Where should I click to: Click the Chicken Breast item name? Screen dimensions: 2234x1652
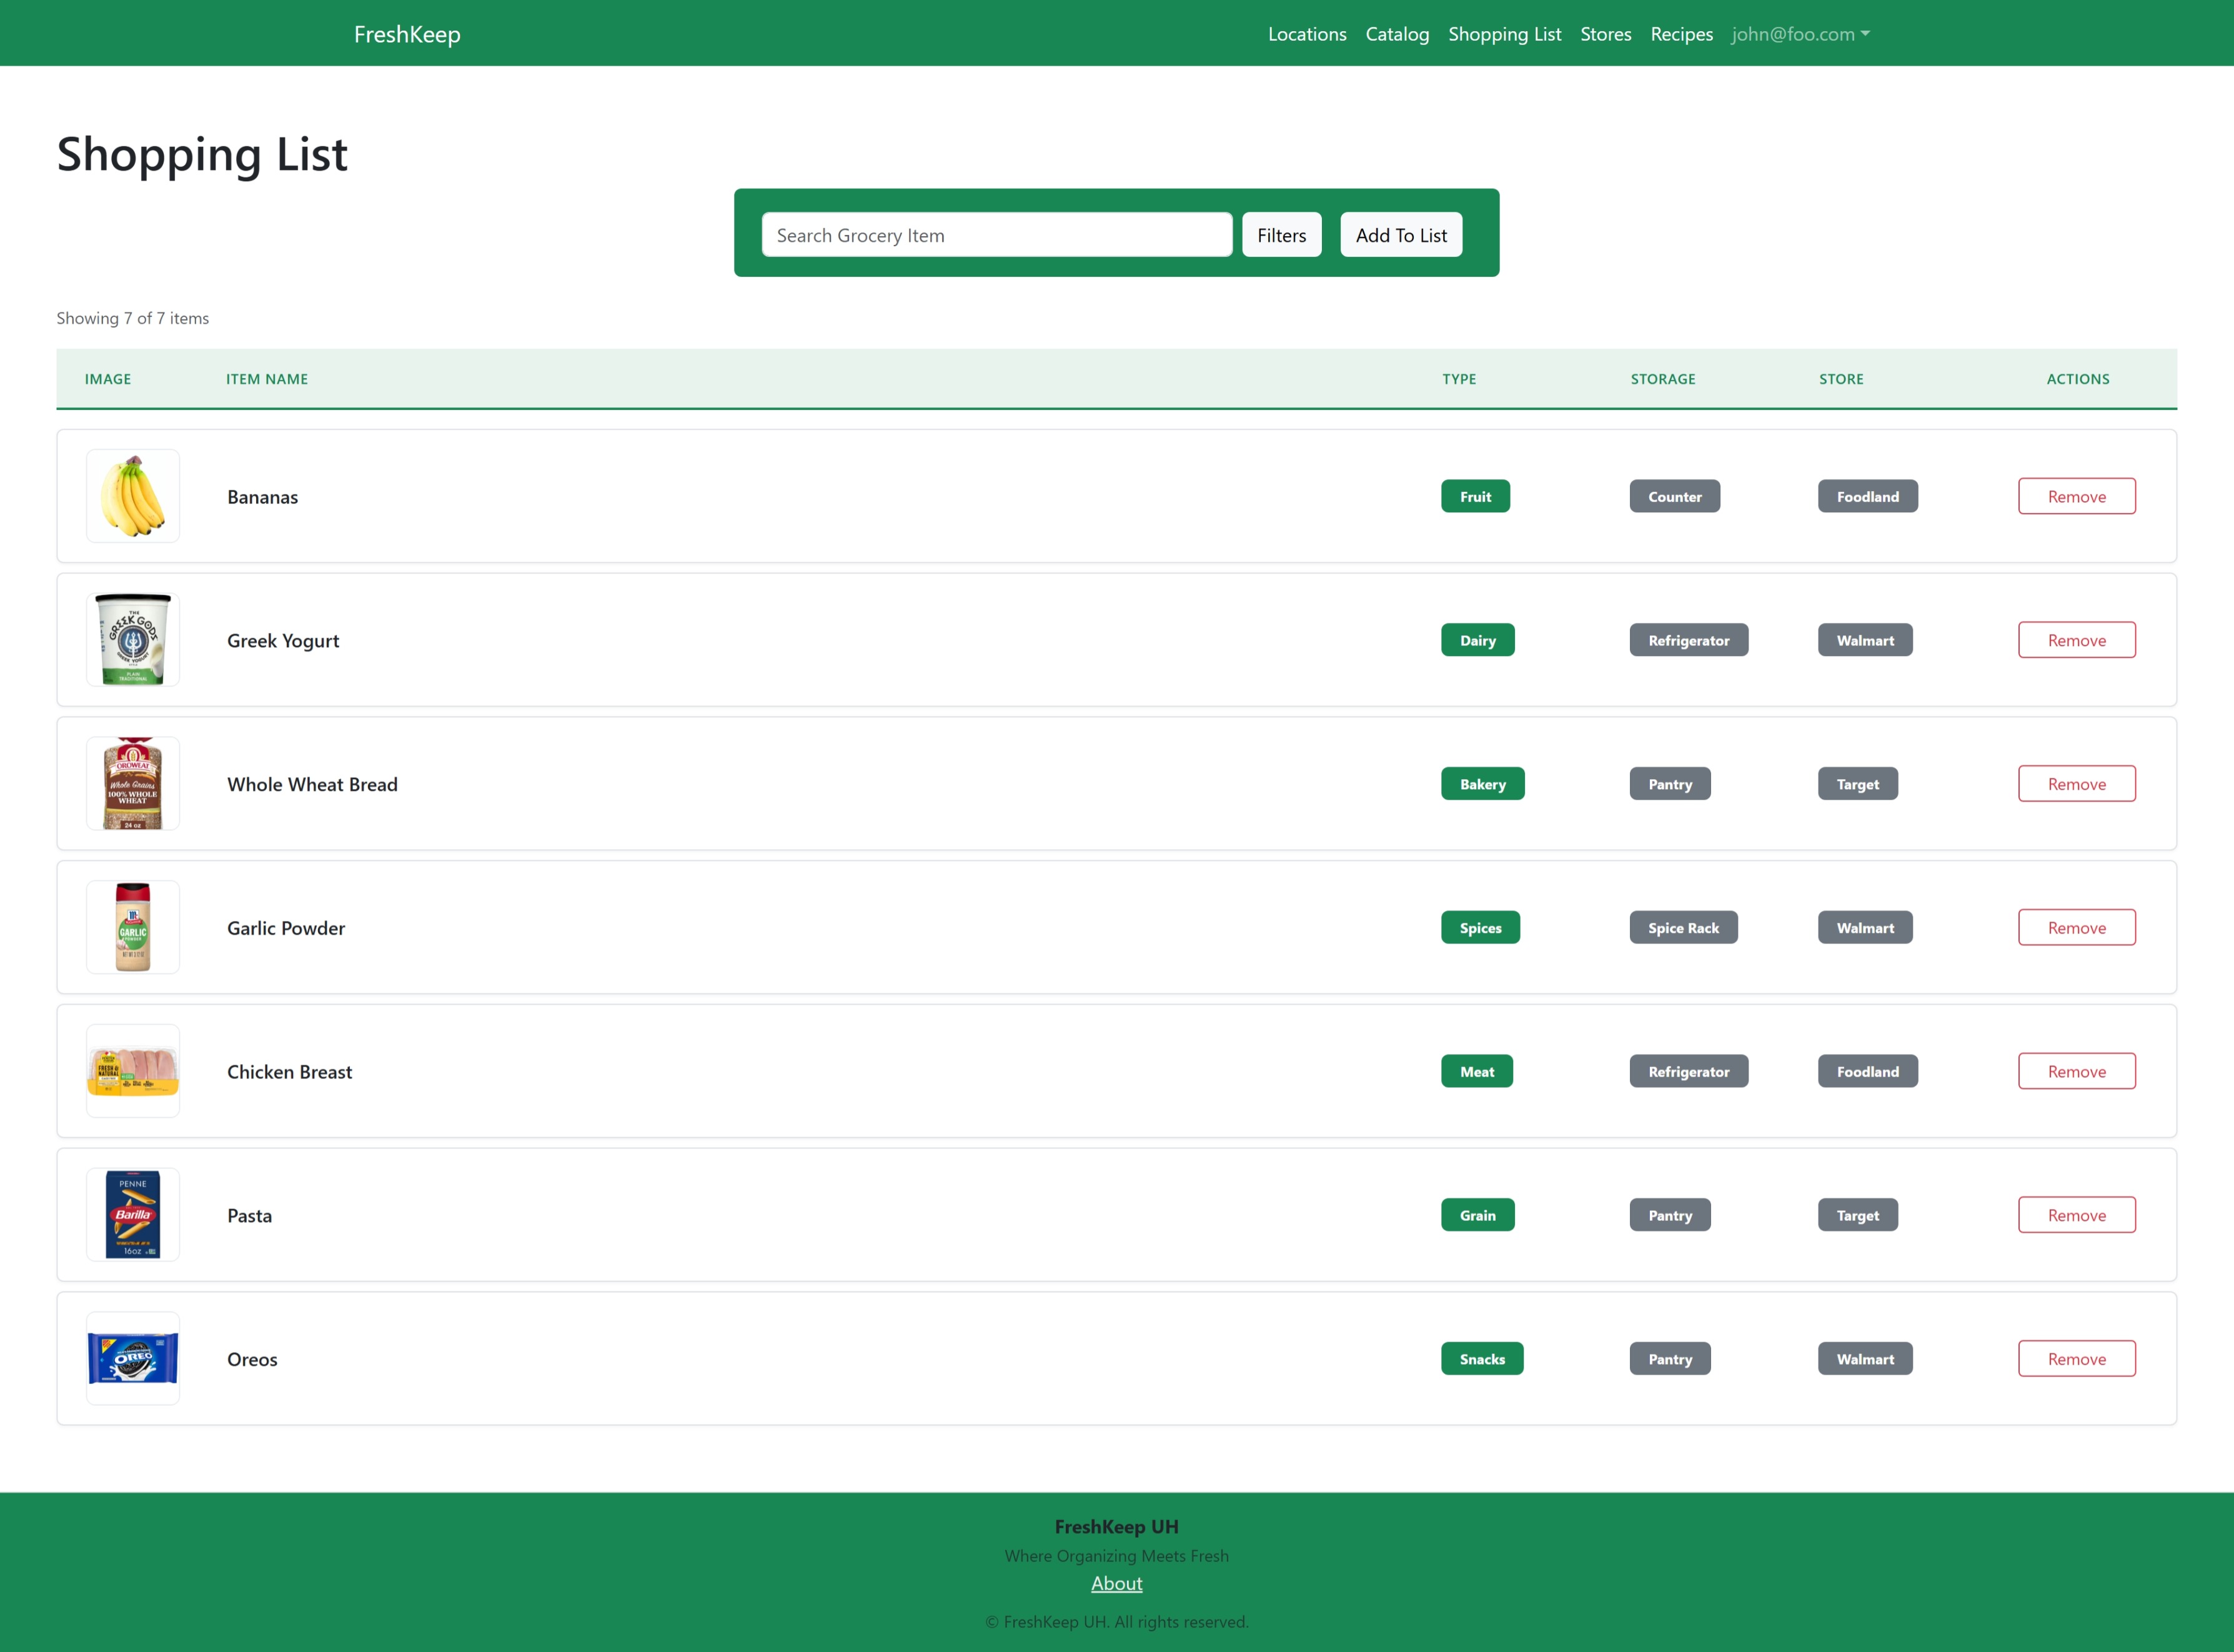[289, 1072]
